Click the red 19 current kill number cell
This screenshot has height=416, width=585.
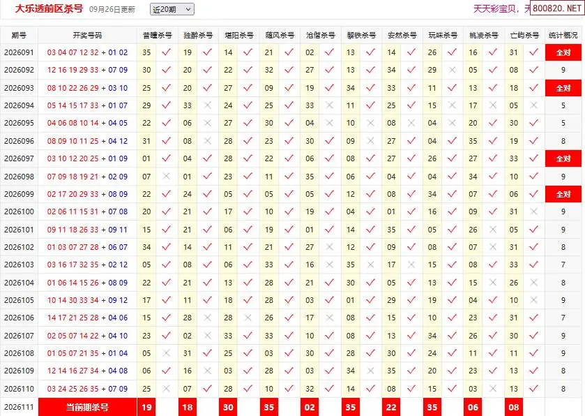[x=146, y=407]
